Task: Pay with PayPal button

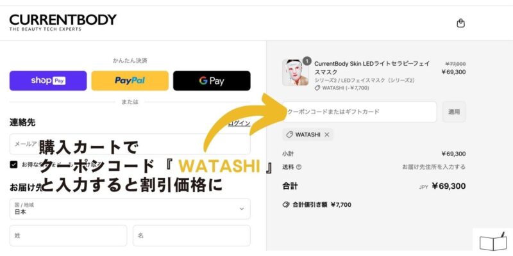Action: click(130, 81)
